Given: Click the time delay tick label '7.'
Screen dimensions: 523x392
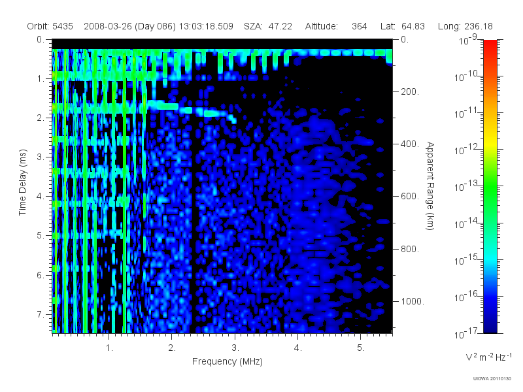Looking at the screenshot, I should click(41, 314).
